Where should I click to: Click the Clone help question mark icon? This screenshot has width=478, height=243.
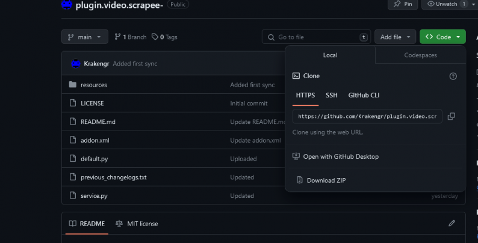453,76
